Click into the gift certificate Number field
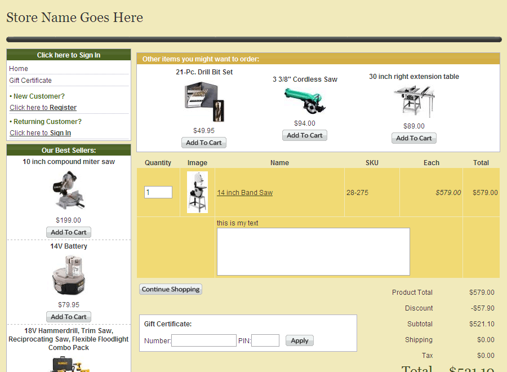The height and width of the screenshot is (372, 507). coord(204,340)
